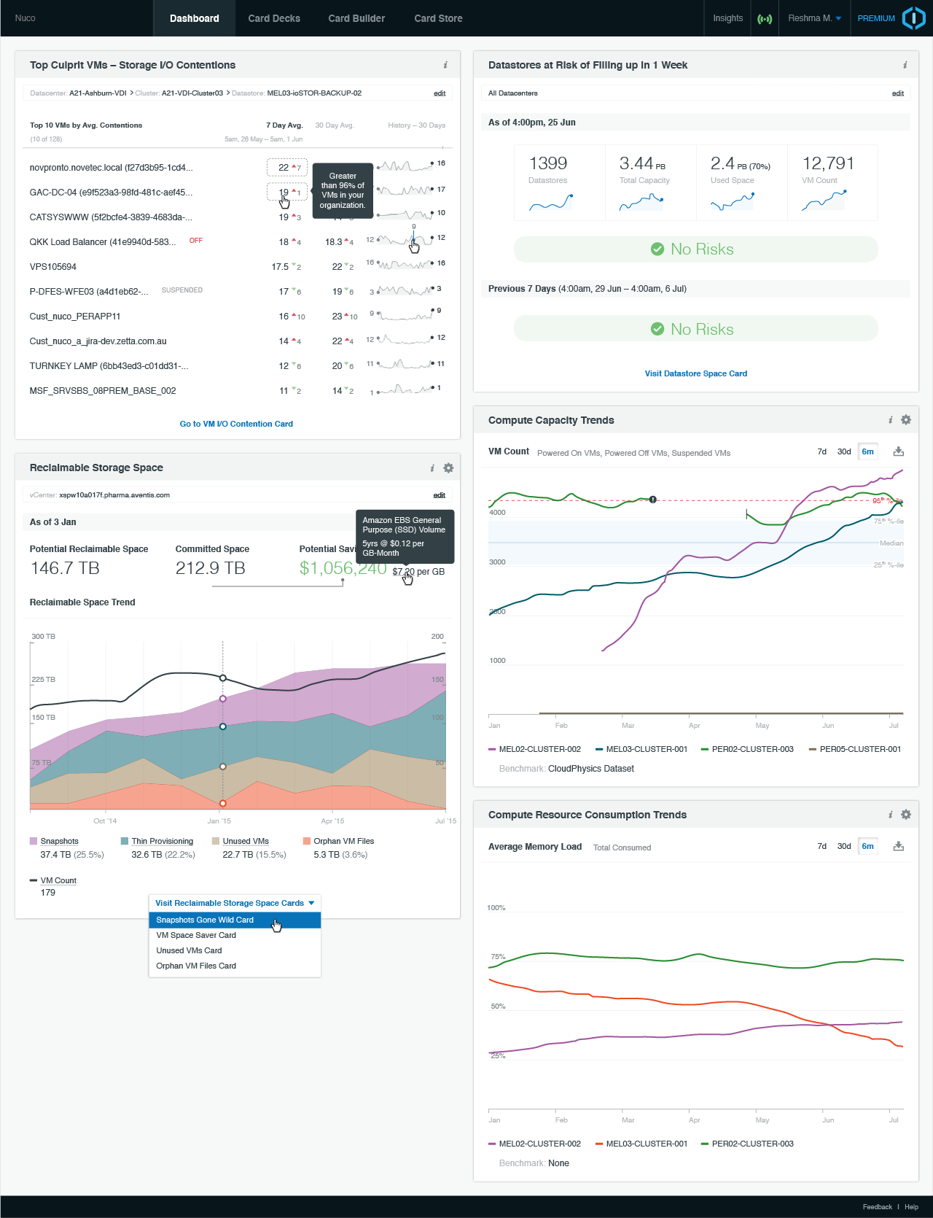Click the Datastores count sparkline
This screenshot has width=933, height=1218.
(551, 202)
